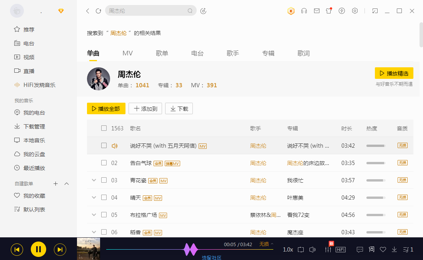Click the 下载 button
423x260 pixels.
(179, 108)
